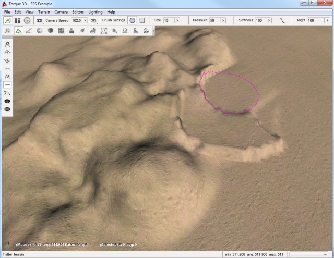Image resolution: width=334 pixels, height=258 pixels.
Task: Open the Terrain Editor tool
Action: [18, 31]
